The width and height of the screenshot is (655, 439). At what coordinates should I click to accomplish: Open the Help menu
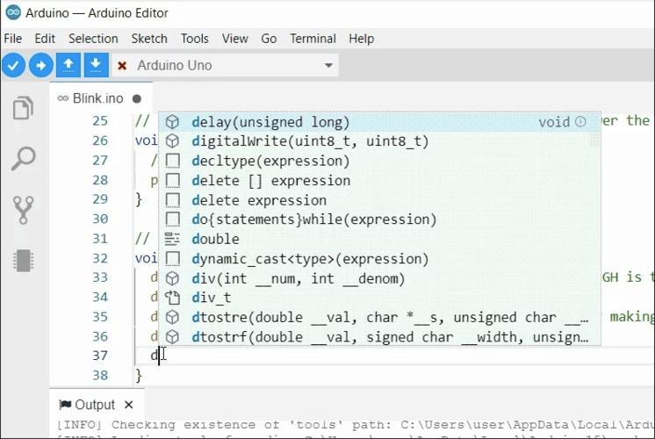pos(362,39)
